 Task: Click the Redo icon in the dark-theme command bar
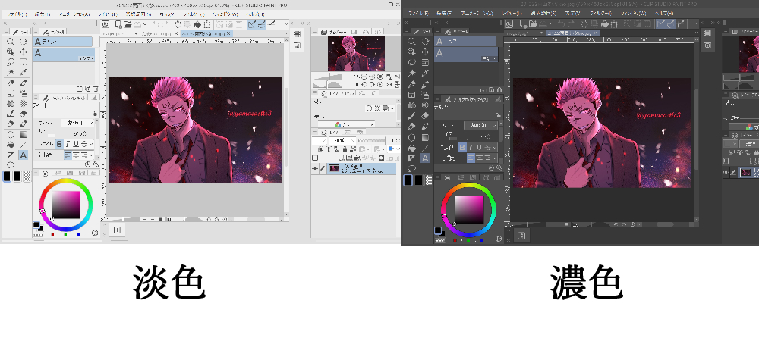(x=572, y=23)
